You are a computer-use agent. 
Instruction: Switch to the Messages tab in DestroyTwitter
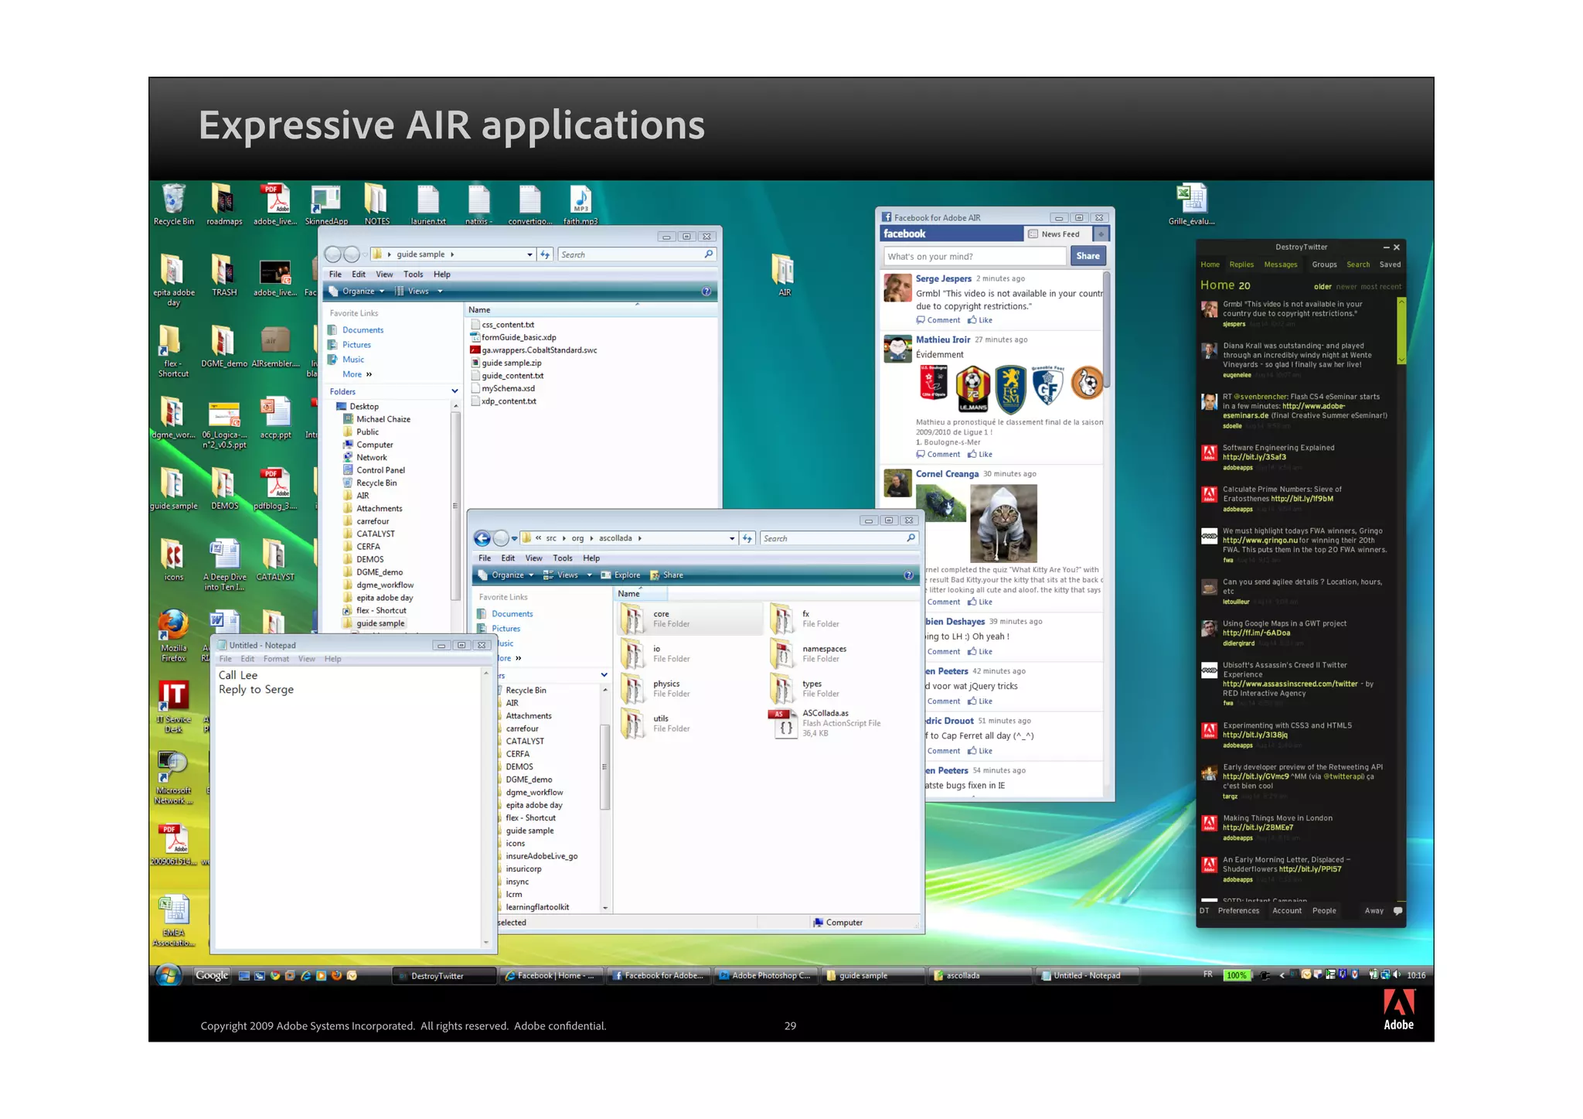[x=1280, y=264]
